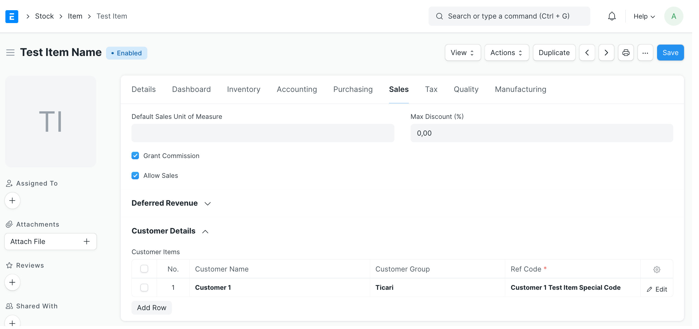
Task: Select the Customer 1 row checkbox
Action: (x=144, y=288)
